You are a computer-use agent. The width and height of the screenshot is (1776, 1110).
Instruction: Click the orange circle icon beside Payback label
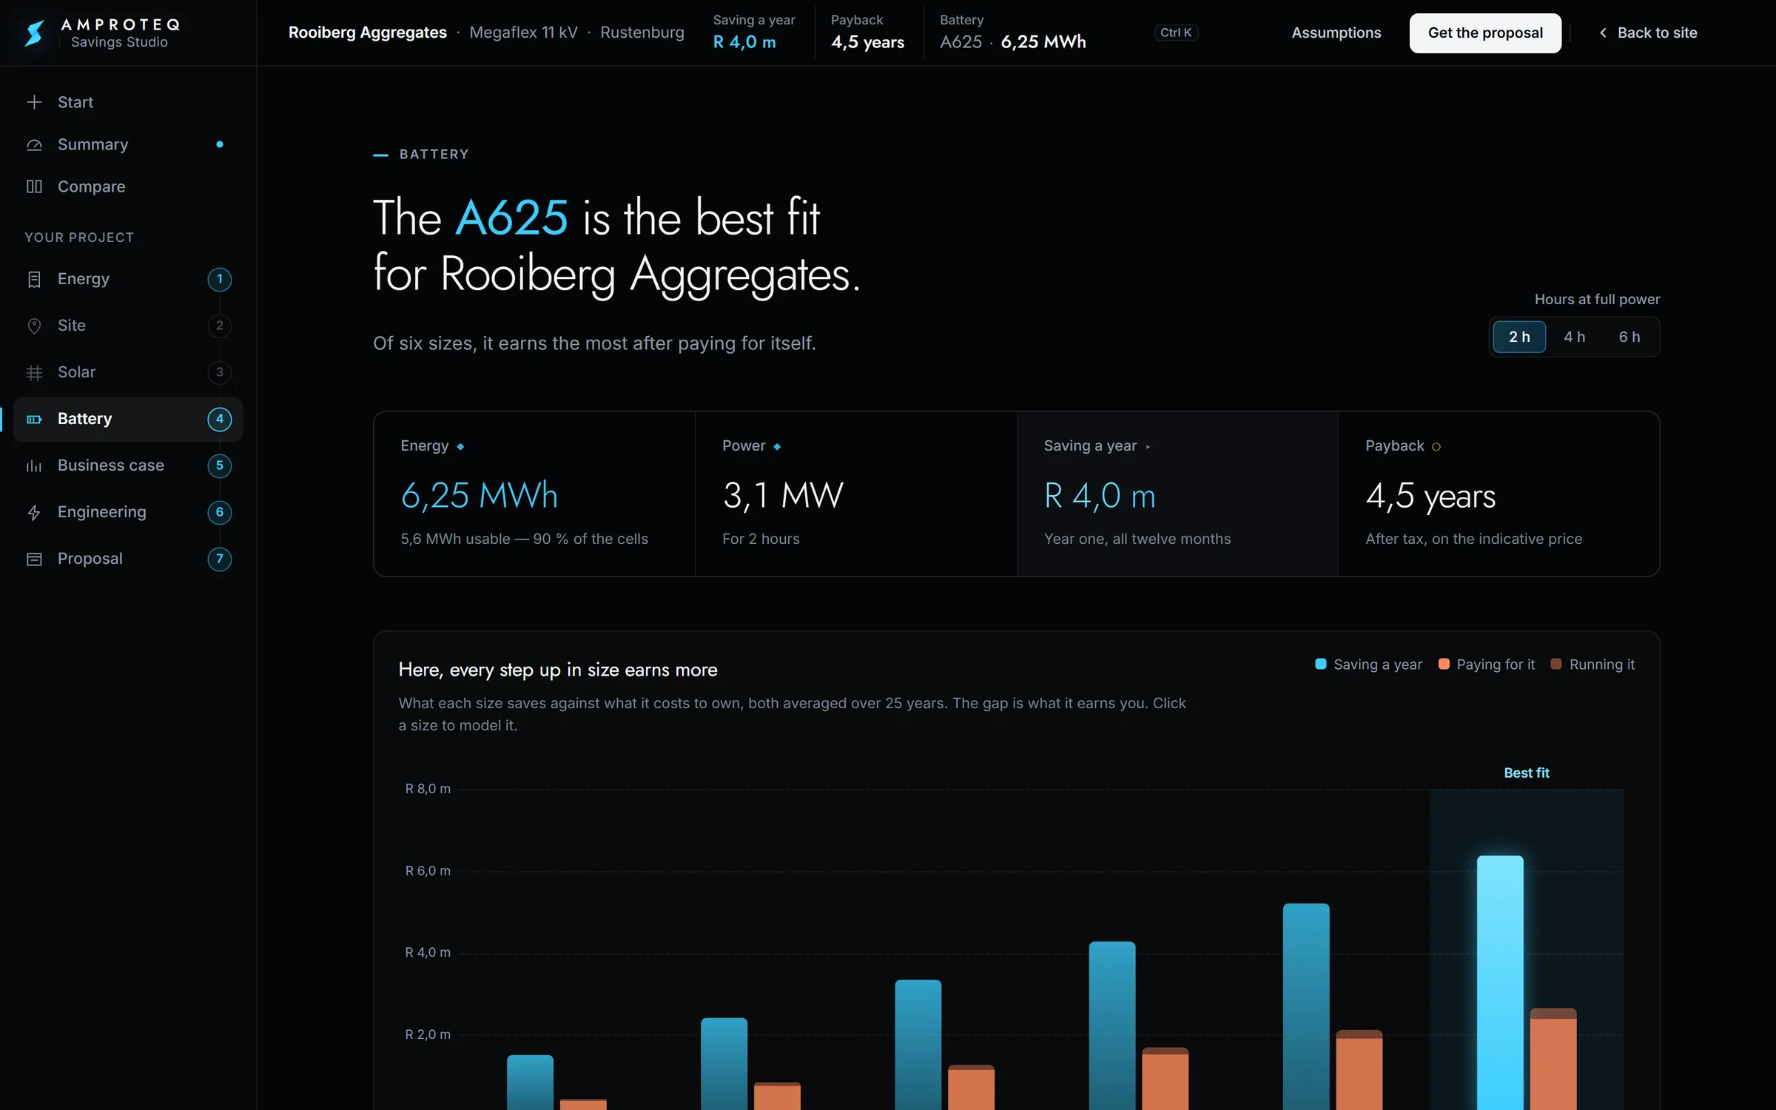tap(1436, 446)
